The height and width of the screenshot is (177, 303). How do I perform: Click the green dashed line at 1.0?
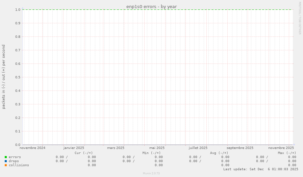click(158, 9)
